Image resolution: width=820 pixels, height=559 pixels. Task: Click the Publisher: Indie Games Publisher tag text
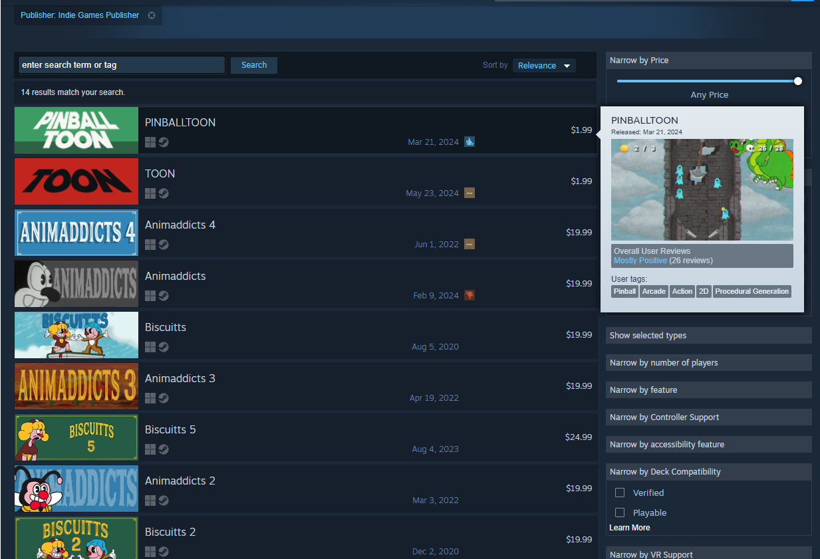point(80,15)
